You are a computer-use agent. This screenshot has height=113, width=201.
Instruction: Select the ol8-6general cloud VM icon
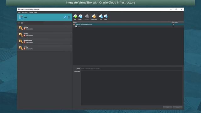21,41
